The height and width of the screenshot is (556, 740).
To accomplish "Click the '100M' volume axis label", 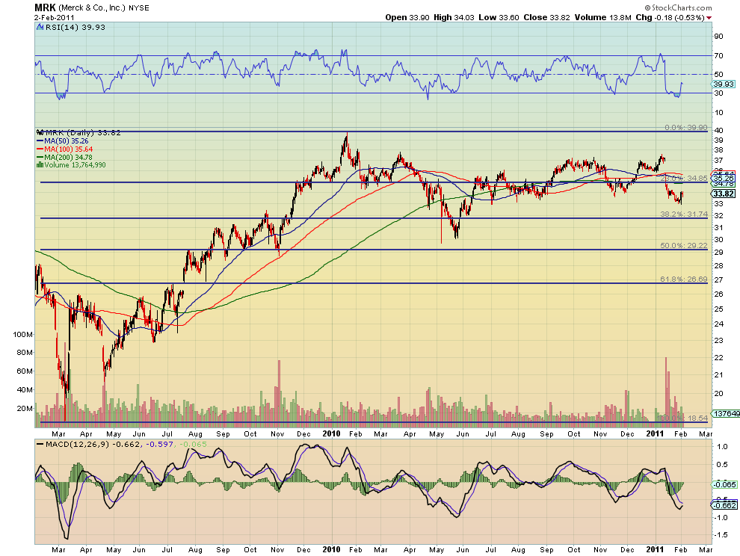I will click(x=23, y=335).
